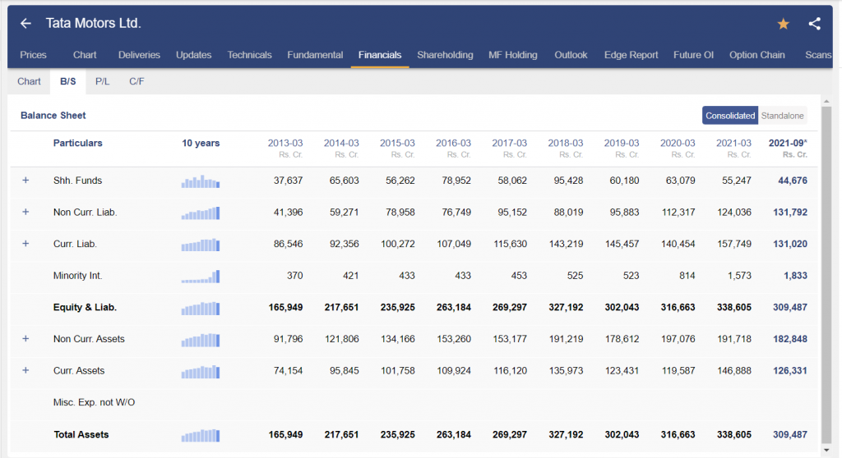Toggle the favorite star icon
Viewport: 842px width, 458px height.
(783, 24)
